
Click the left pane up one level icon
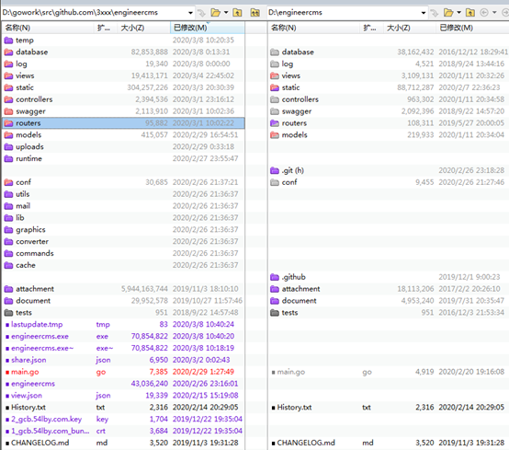pos(238,13)
